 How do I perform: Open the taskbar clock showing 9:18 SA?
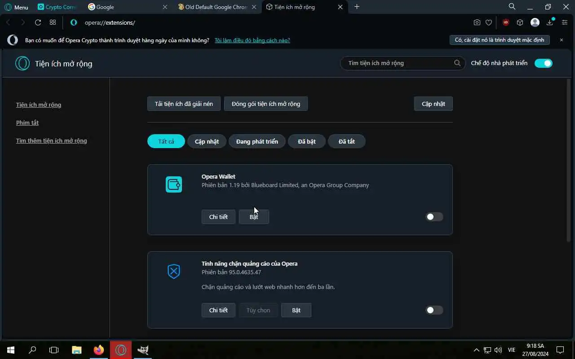coord(535,350)
